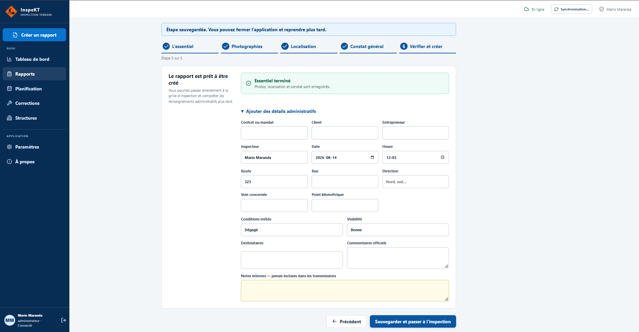Screen dimensions: 639x332
Task: Open the time picker clock icon
Action: 443,157
